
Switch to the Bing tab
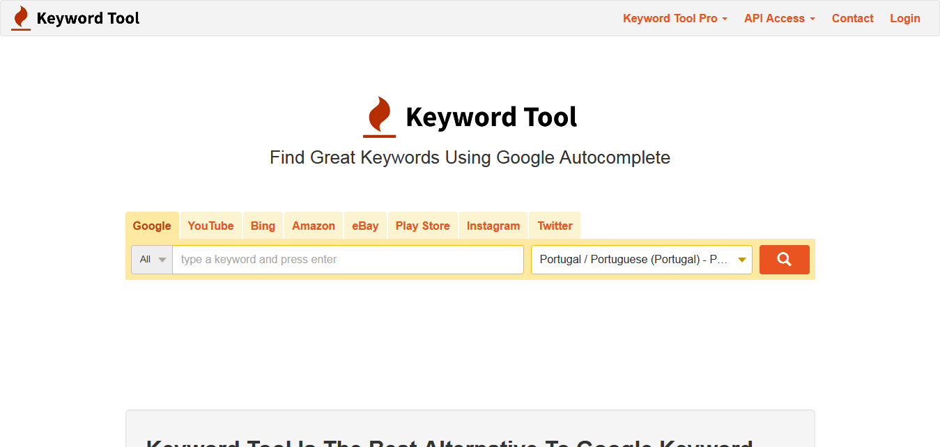click(263, 226)
